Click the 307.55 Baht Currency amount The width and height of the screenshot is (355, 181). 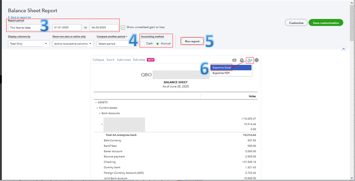coord(252,141)
